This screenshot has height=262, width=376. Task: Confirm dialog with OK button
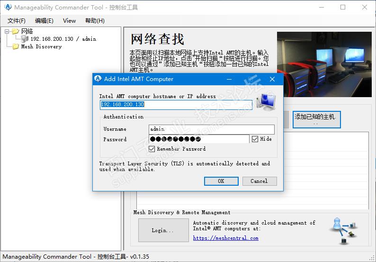pyautogui.click(x=221, y=181)
